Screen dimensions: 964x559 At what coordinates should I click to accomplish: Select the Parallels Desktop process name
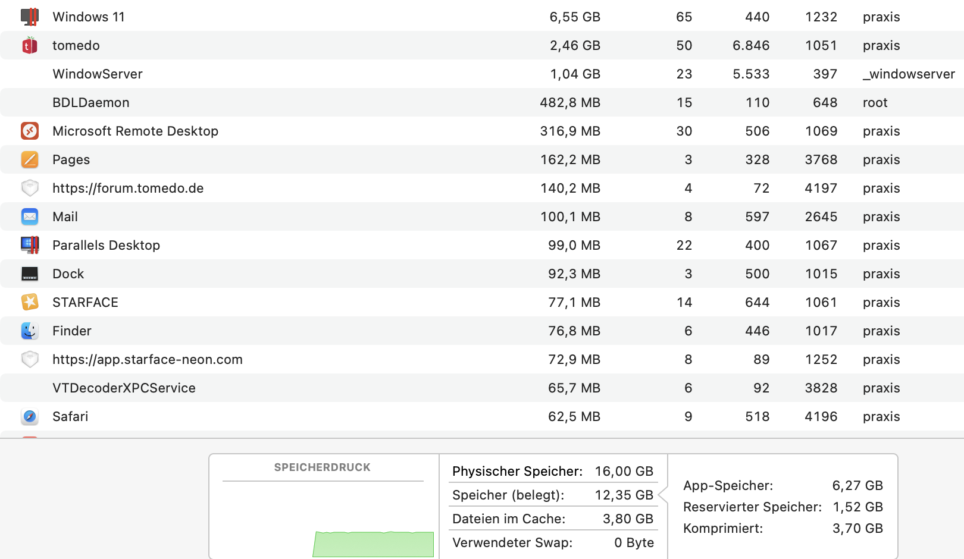(x=106, y=245)
